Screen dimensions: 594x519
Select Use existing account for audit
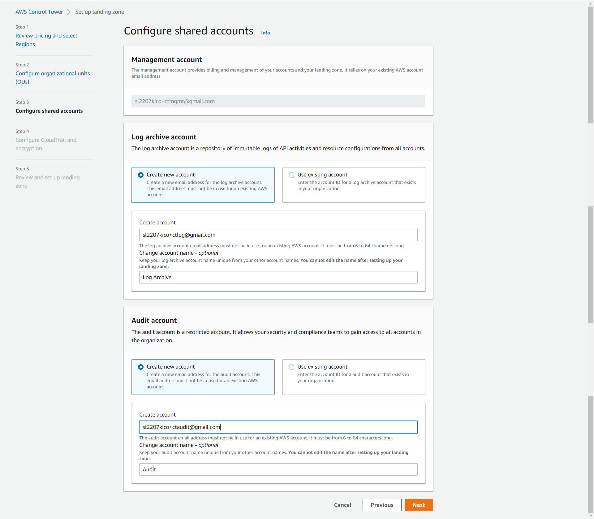click(291, 367)
